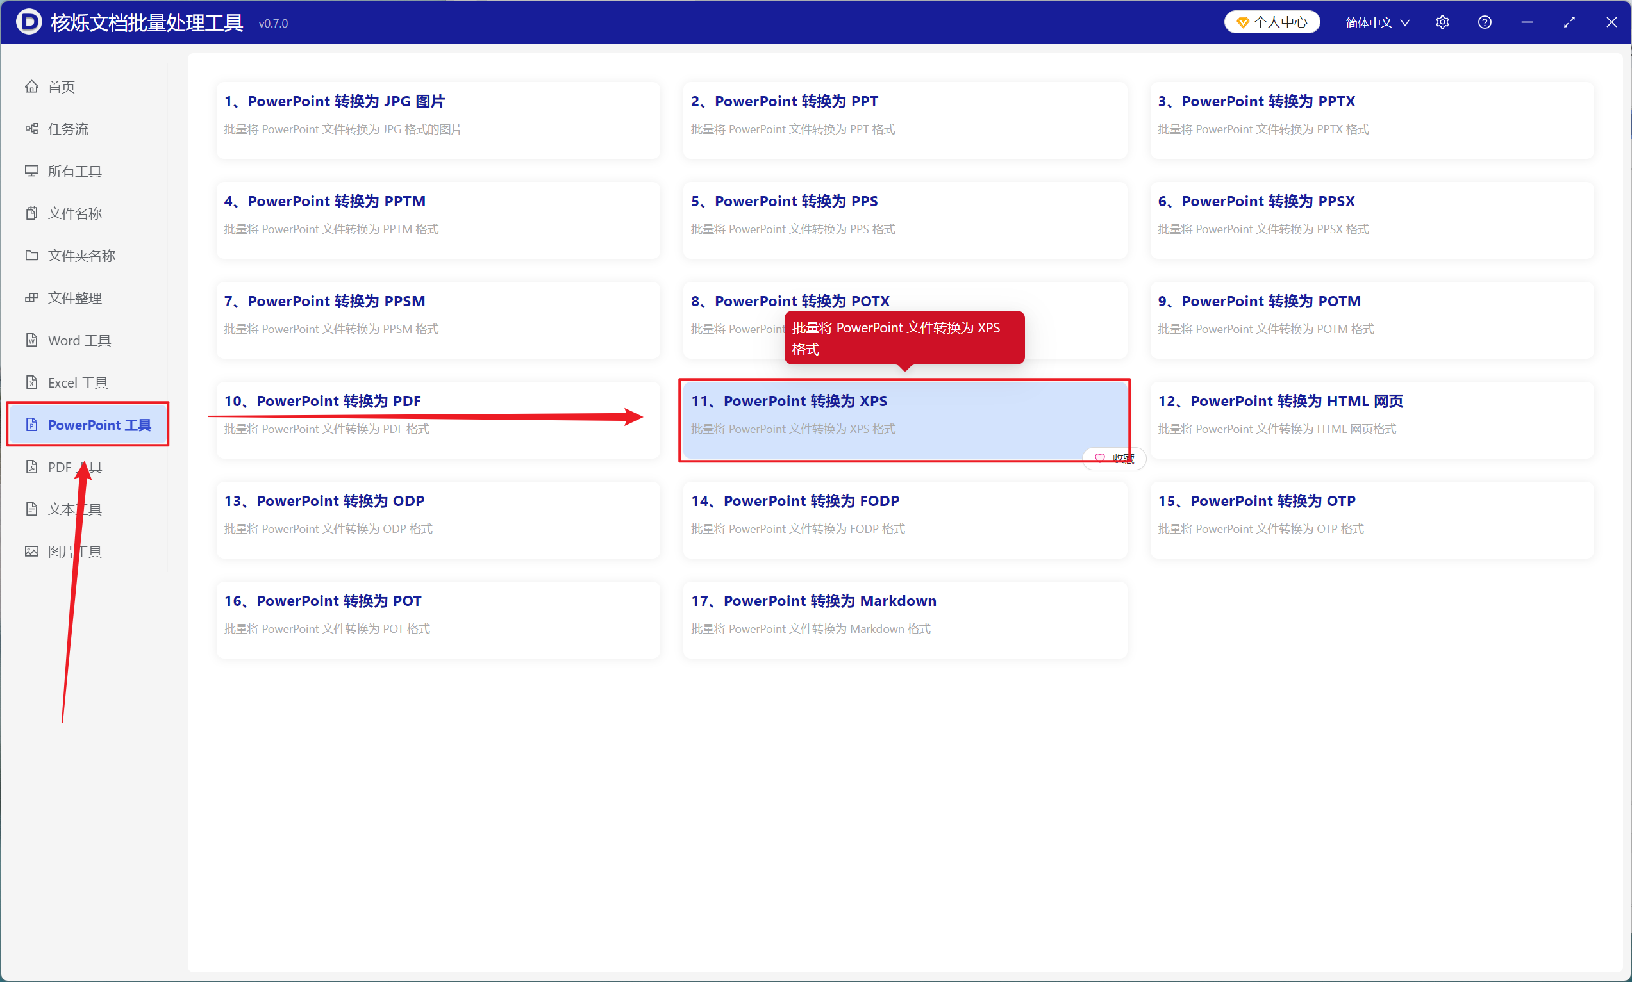Click the 核烁文档批量处理工具 app title
The width and height of the screenshot is (1632, 982).
(147, 22)
